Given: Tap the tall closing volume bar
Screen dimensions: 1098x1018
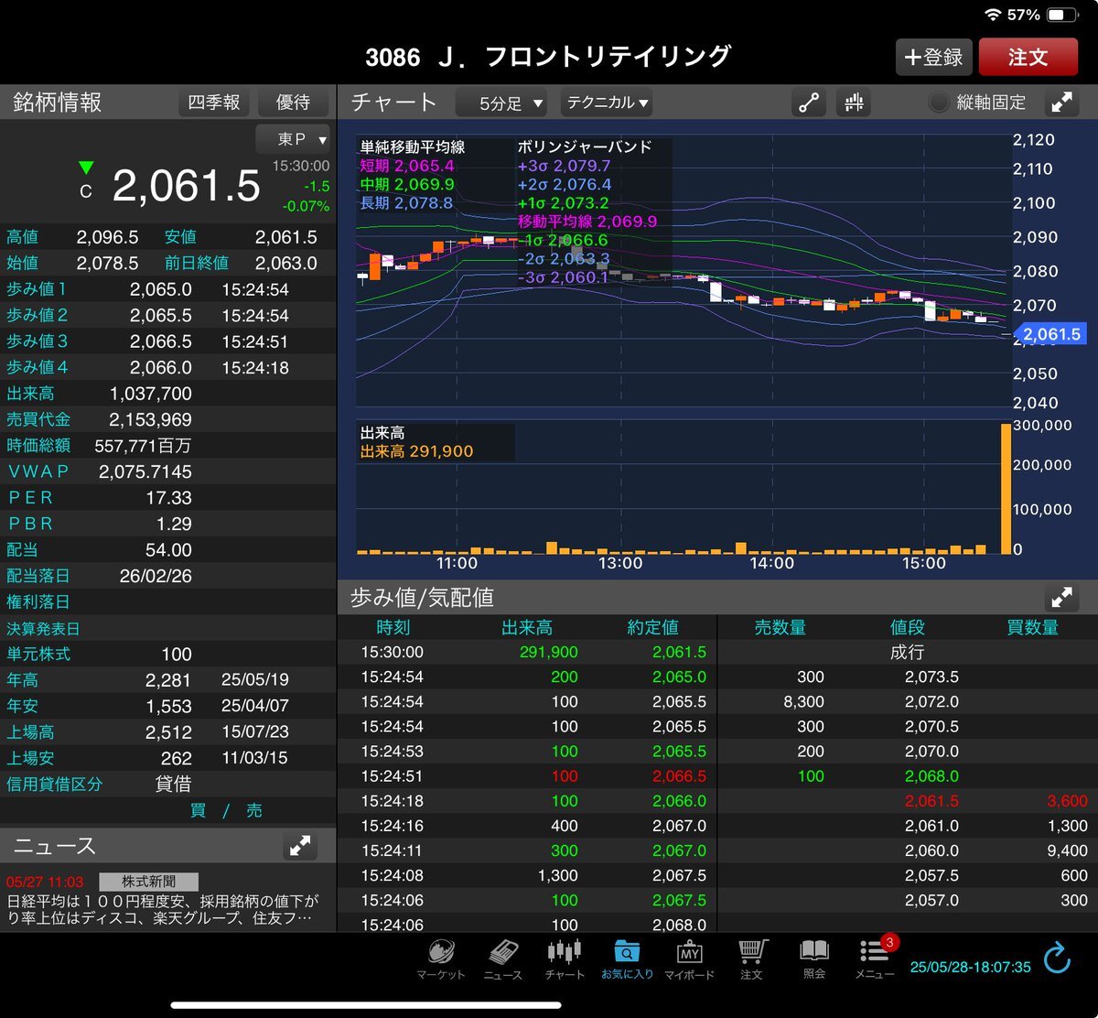Looking at the screenshot, I should point(1006,489).
